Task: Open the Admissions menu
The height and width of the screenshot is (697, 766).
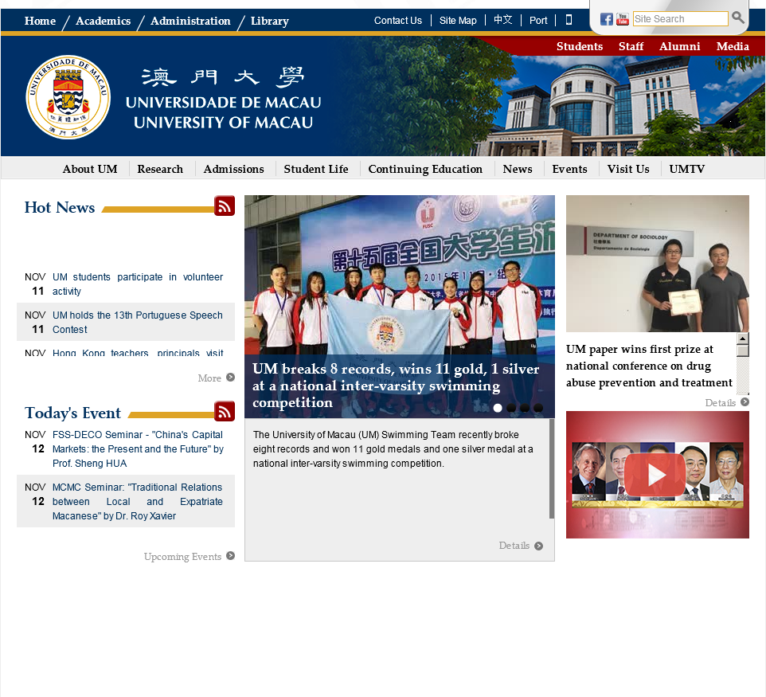Action: coord(233,169)
